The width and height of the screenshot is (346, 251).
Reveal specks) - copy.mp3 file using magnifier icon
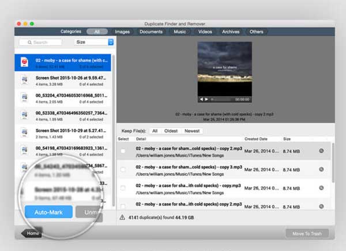click(321, 188)
